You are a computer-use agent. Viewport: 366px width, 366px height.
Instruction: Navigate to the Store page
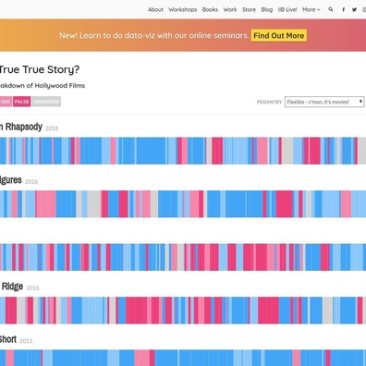pos(249,9)
